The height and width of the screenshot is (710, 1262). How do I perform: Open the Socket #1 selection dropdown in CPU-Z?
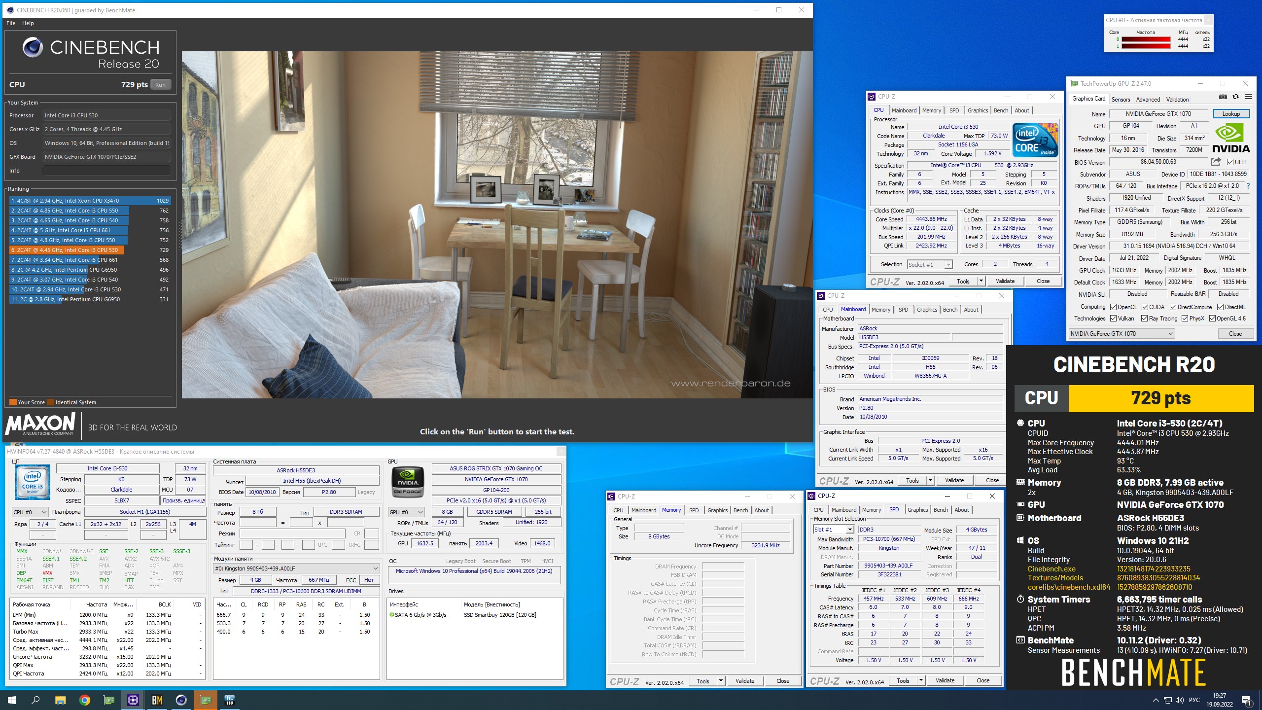(x=930, y=265)
